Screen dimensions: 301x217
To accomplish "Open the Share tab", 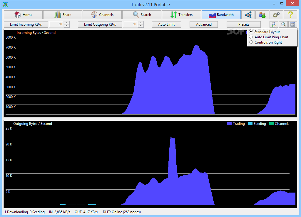I will (x=63, y=15).
